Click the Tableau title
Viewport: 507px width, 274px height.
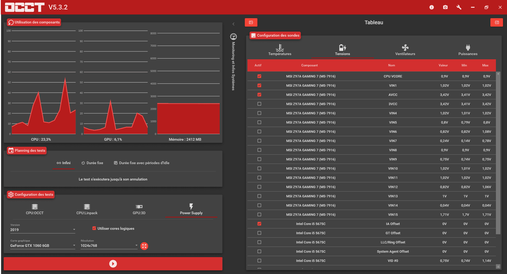tap(374, 22)
